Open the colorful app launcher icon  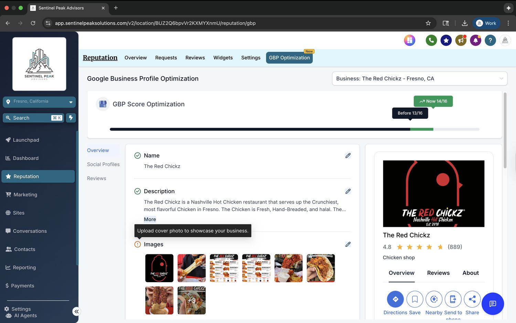pyautogui.click(x=410, y=41)
